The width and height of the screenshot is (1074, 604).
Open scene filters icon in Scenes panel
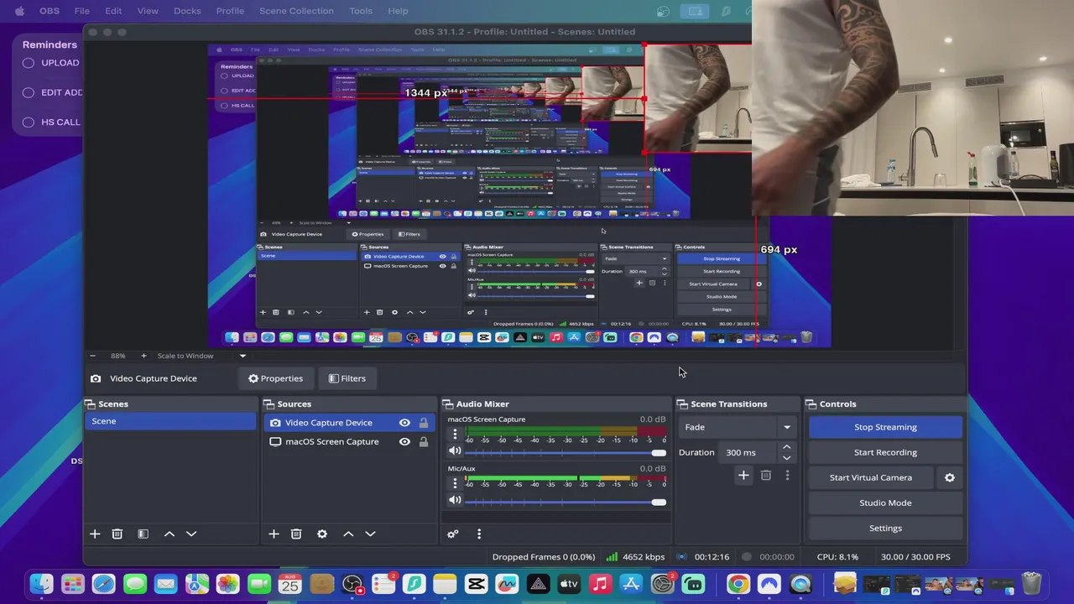(x=143, y=534)
